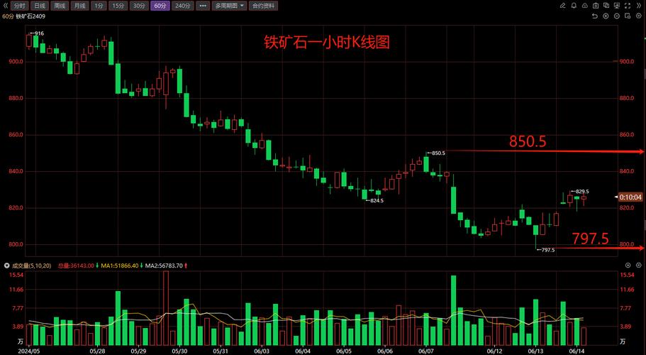Click the tallest red volume bar near 05/30
The height and width of the screenshot is (355, 646).
coord(166,308)
